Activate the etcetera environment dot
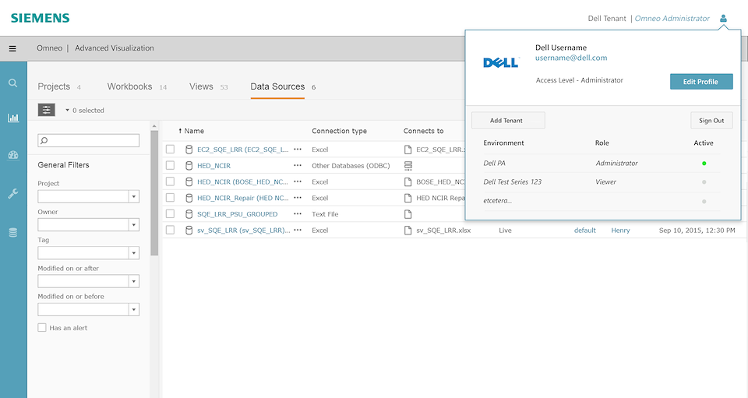This screenshot has height=398, width=748. (704, 202)
